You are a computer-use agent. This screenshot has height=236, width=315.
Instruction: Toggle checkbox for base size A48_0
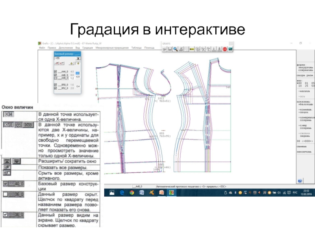(56, 78)
